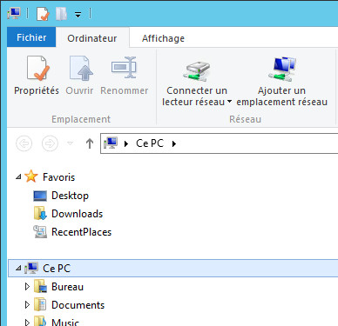Screen dimensions: 338x326
Task: Click the Forward navigation arrow
Action: click(50, 143)
